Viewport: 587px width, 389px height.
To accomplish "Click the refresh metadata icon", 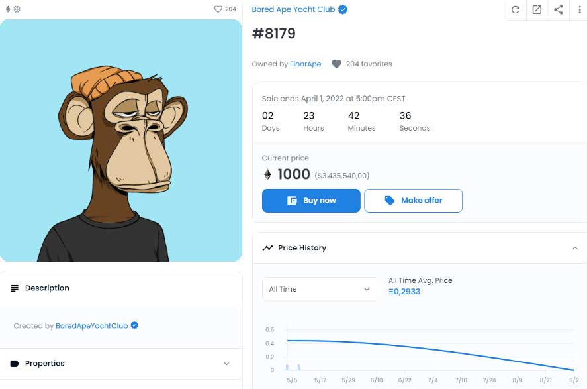I will coord(516,9).
